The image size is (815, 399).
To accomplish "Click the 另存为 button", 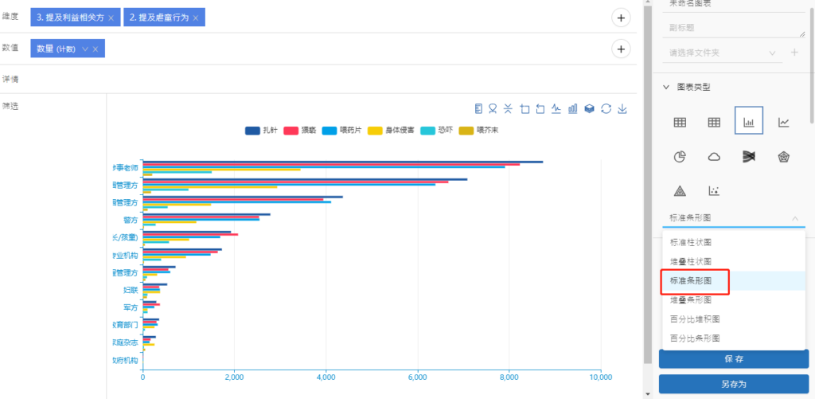I will tap(733, 385).
